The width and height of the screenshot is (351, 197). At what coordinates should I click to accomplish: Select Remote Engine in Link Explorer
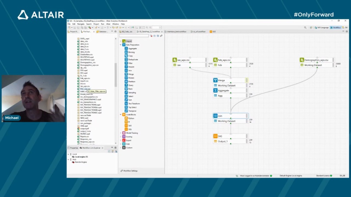[x=79, y=162]
